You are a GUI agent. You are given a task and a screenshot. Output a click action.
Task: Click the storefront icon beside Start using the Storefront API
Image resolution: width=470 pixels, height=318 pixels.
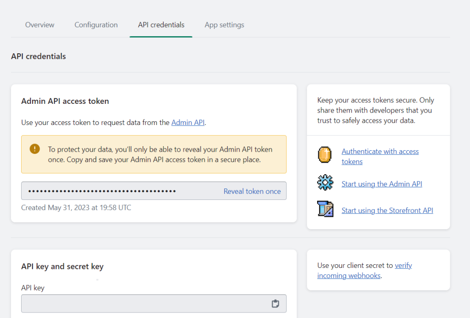325,209
